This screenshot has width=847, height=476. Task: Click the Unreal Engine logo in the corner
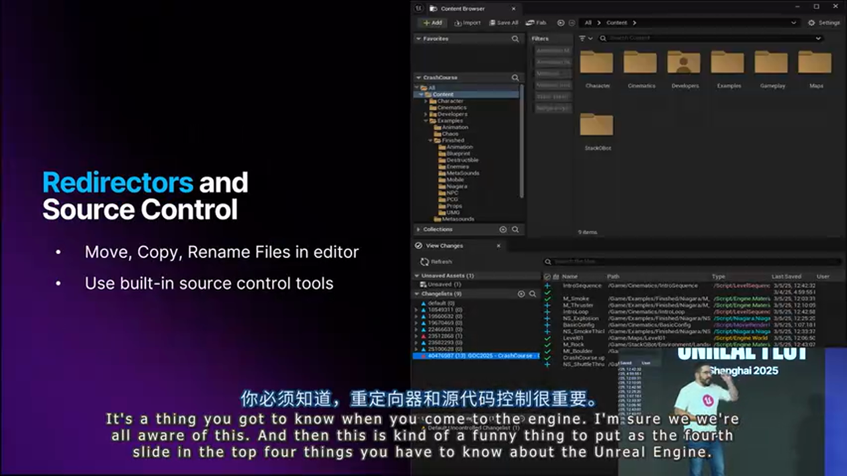tap(419, 8)
